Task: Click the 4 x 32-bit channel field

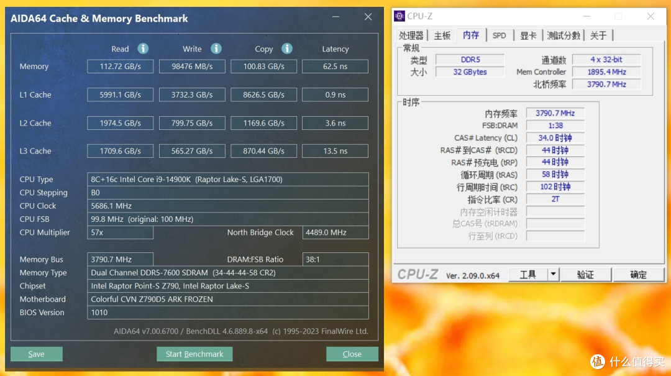Action: tap(606, 60)
